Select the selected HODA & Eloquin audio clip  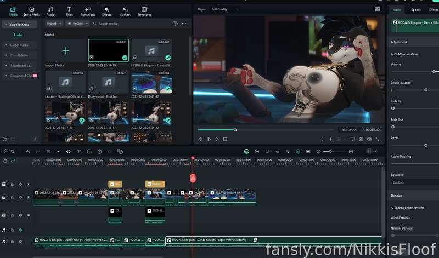274,242
